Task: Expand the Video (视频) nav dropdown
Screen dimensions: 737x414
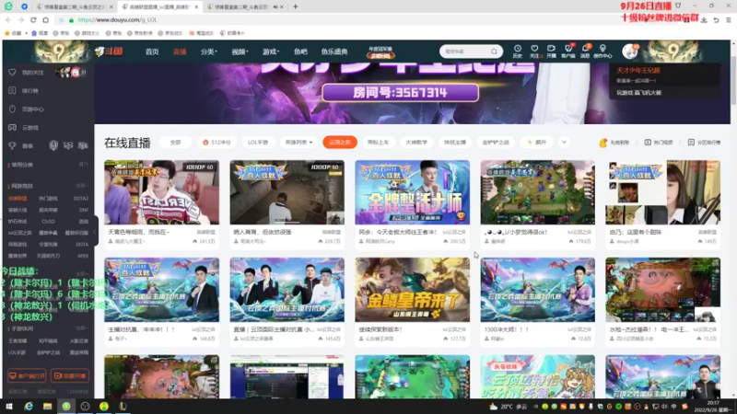Action: 240,52
